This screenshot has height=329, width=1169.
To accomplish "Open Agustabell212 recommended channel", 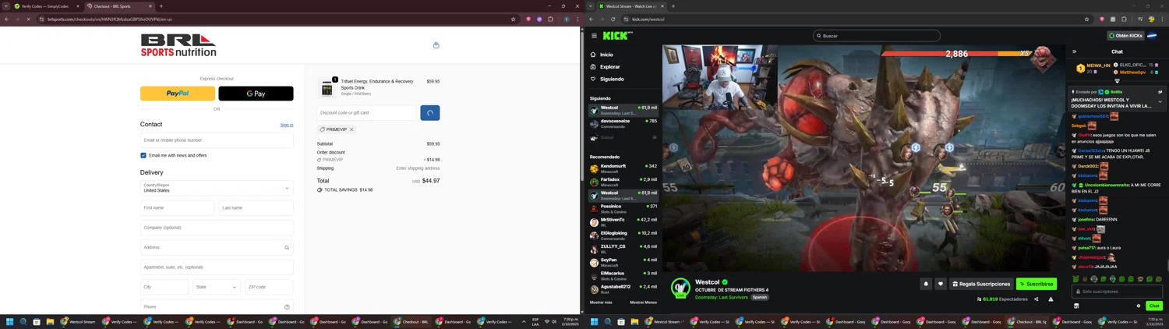I will [x=623, y=288].
